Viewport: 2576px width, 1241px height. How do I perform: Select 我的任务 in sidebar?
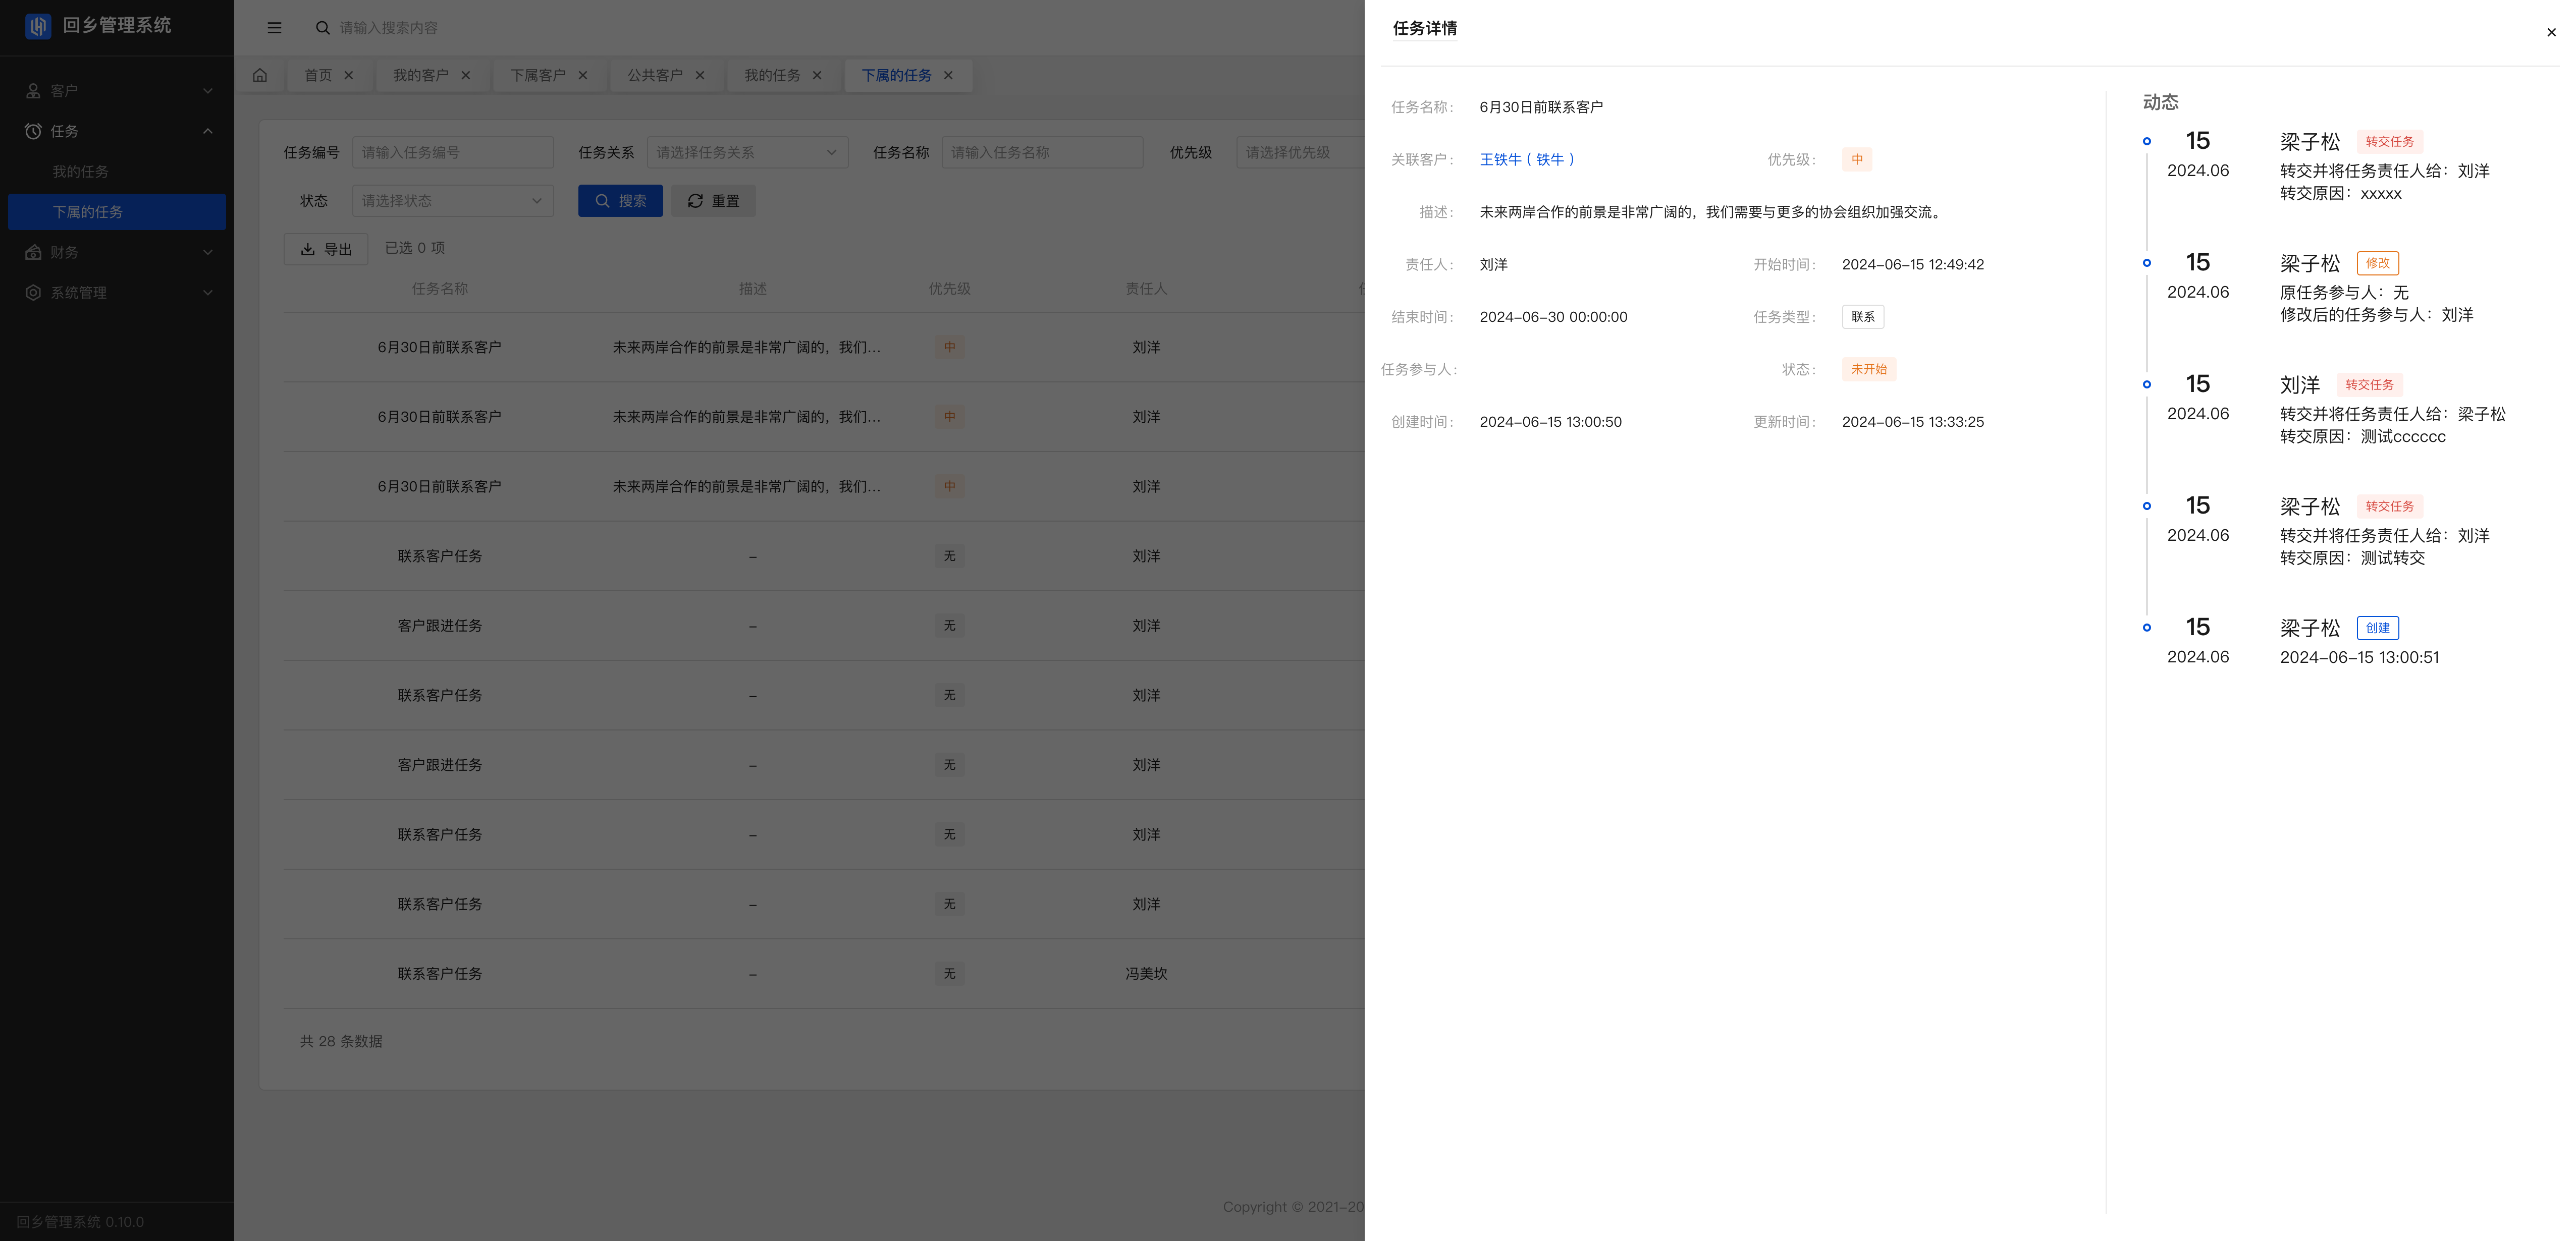click(x=81, y=172)
